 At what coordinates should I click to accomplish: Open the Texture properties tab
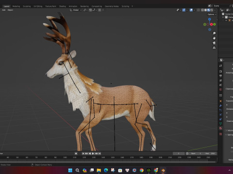pos(221,134)
